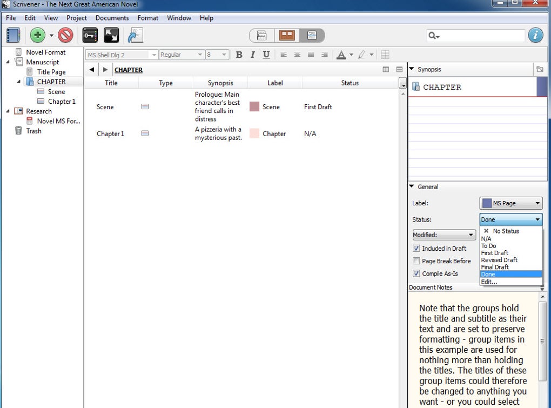Image resolution: width=551 pixels, height=408 pixels.
Task: Click the Compile export icon
Action: pos(135,35)
